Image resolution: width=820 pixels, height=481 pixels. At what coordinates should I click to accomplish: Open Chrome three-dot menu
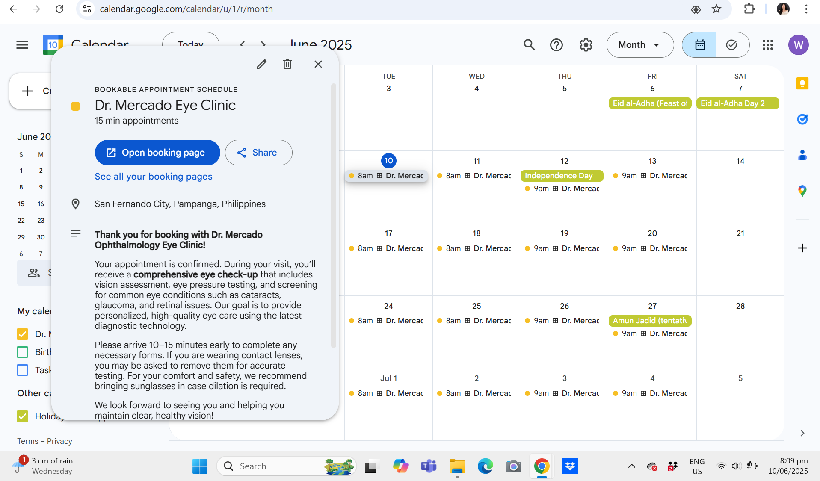click(x=806, y=9)
